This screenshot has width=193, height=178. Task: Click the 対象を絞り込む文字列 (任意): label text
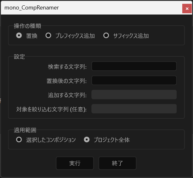(51, 110)
